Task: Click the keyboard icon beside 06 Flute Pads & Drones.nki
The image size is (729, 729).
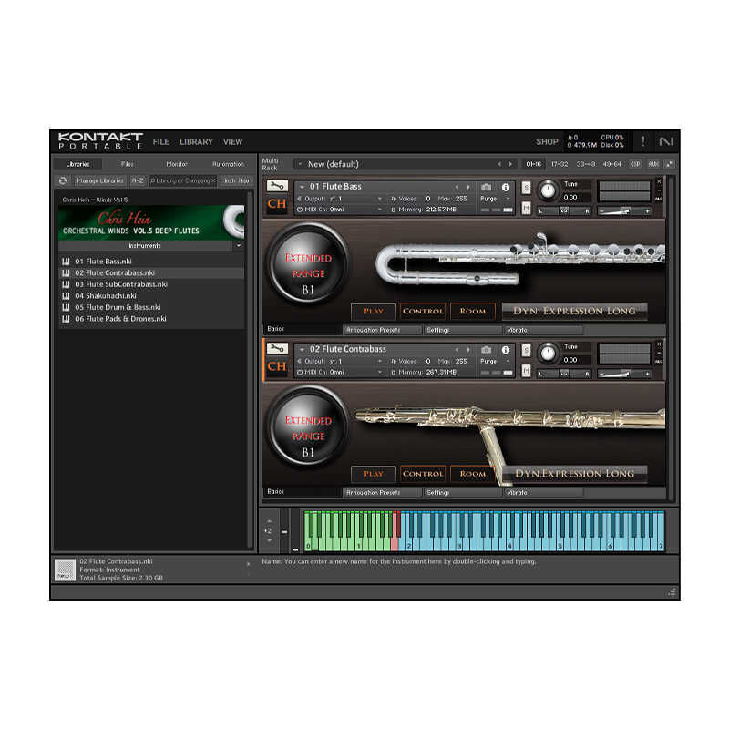Action: pos(66,318)
